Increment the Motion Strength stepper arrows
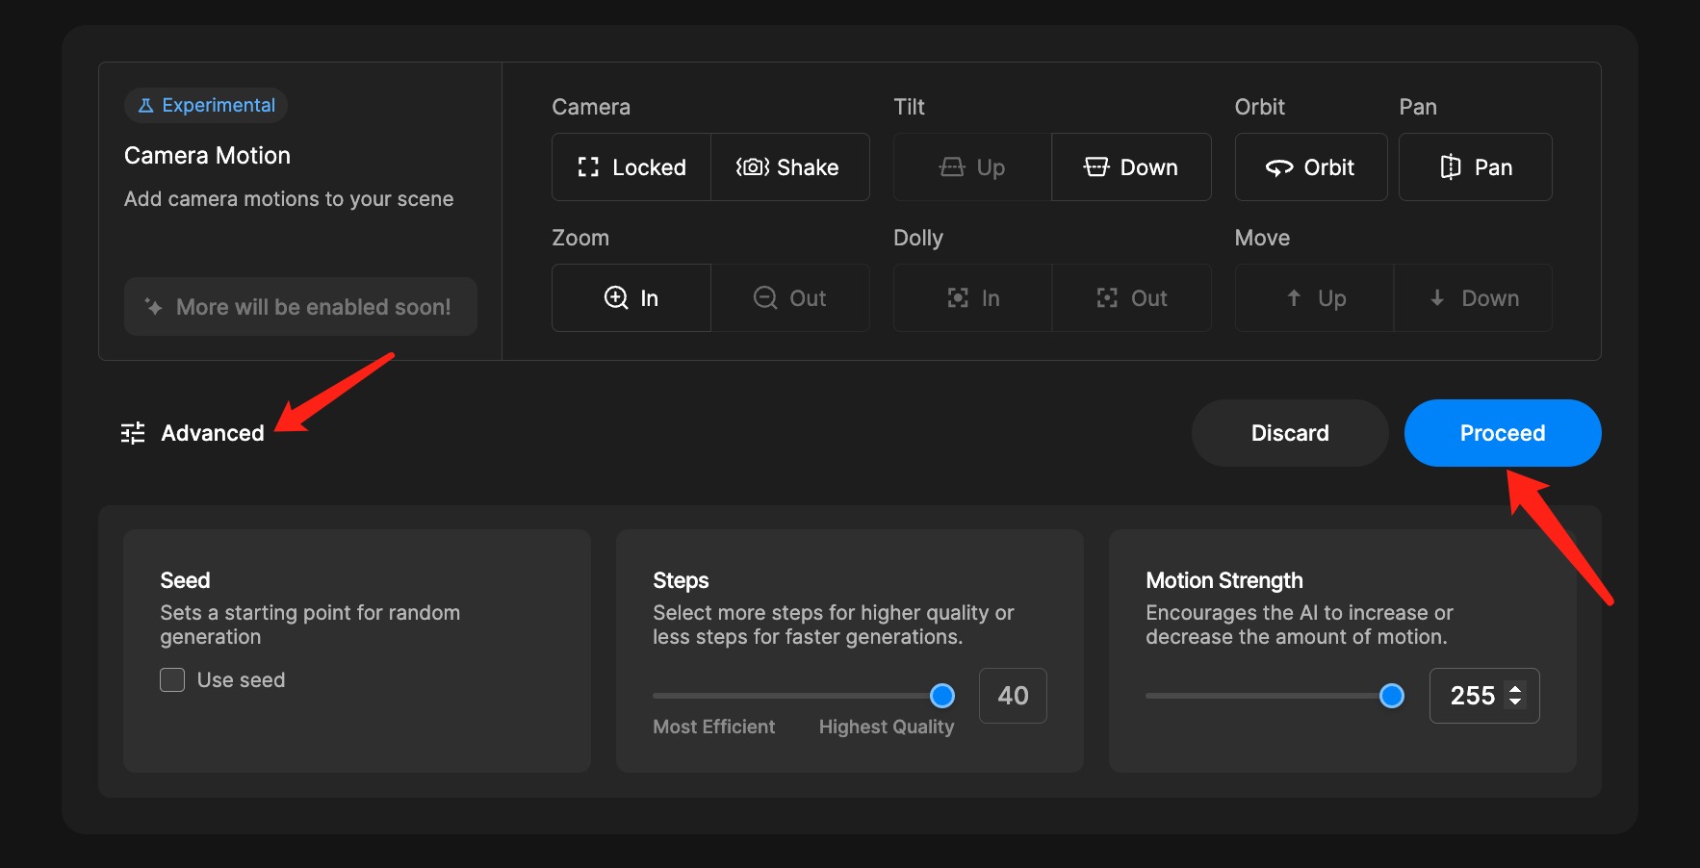Viewport: 1700px width, 868px height. click(1515, 689)
